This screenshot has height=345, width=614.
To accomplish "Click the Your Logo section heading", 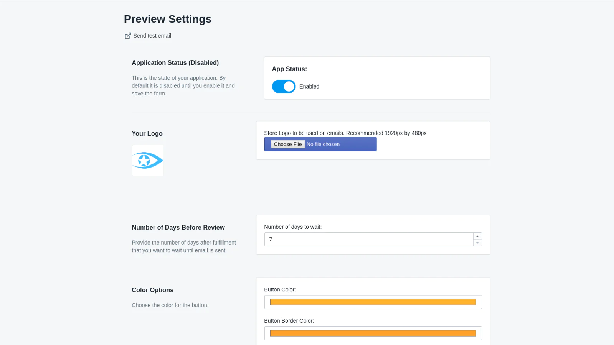I will click(x=147, y=134).
